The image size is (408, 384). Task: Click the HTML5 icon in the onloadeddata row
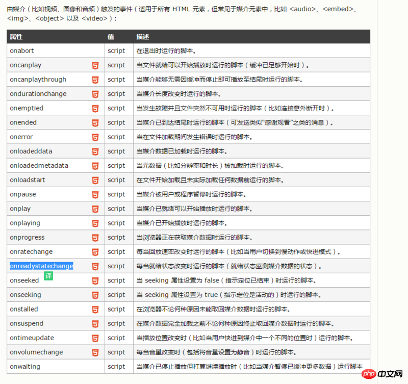click(95, 151)
